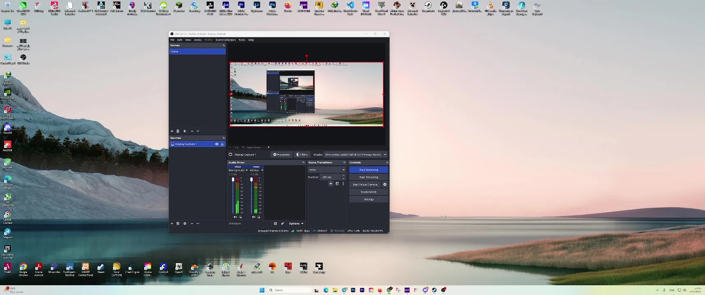The height and width of the screenshot is (295, 705).
Task: Adjust Desktop Audio volume fader
Action: click(x=233, y=179)
